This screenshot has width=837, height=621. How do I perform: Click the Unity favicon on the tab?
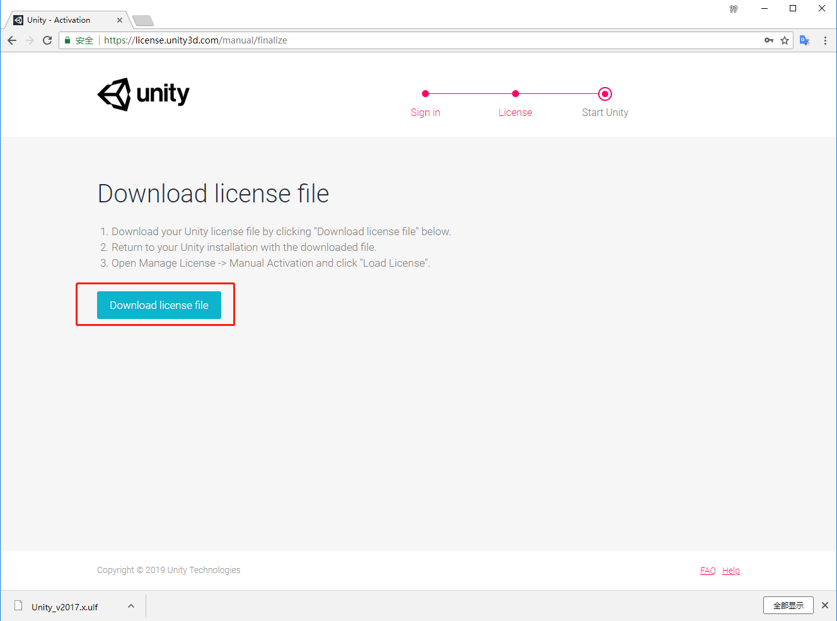click(x=18, y=20)
